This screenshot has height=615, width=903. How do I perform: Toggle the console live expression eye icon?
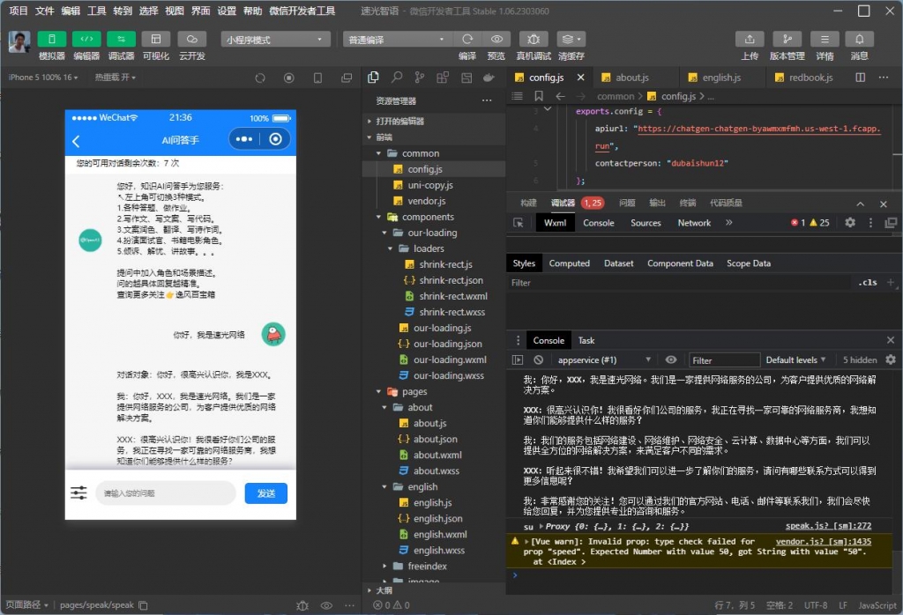pyautogui.click(x=671, y=359)
